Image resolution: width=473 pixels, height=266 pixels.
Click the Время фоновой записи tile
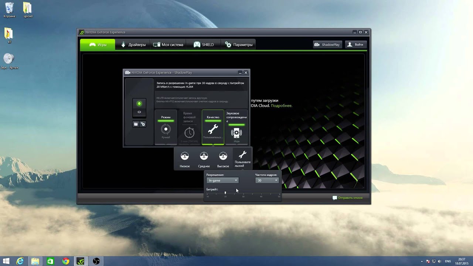pyautogui.click(x=189, y=127)
